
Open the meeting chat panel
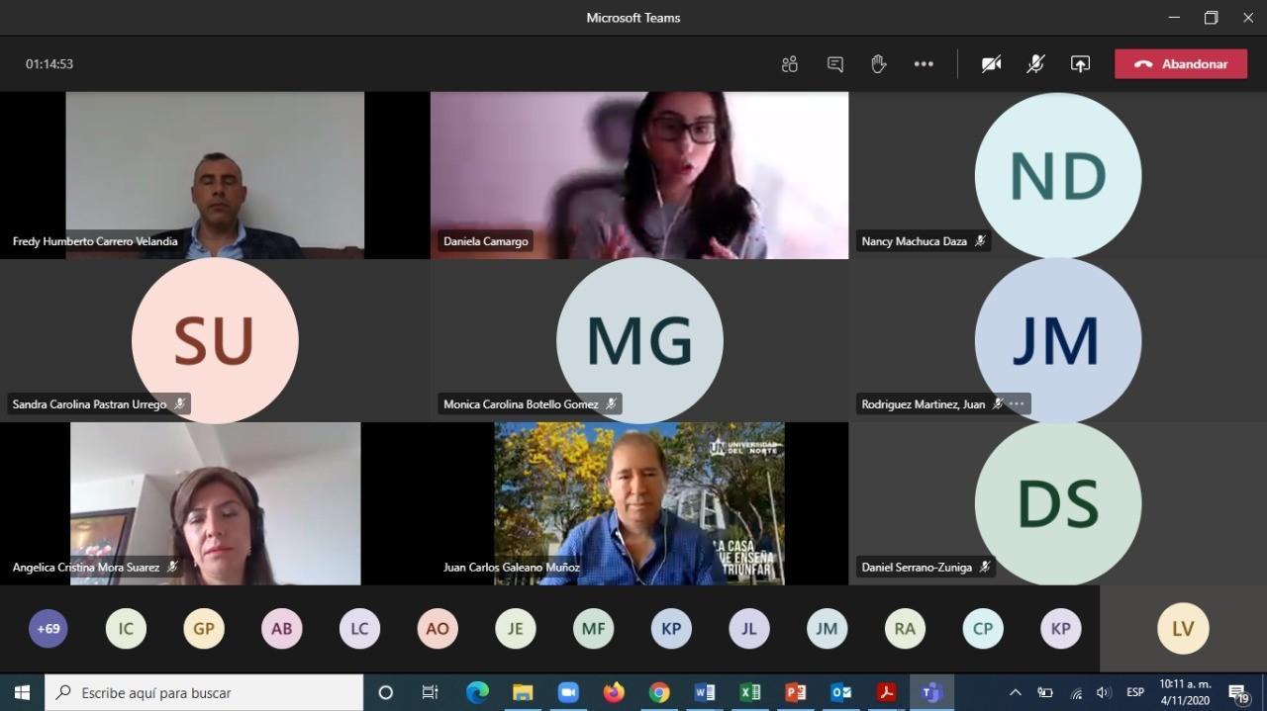tap(834, 64)
